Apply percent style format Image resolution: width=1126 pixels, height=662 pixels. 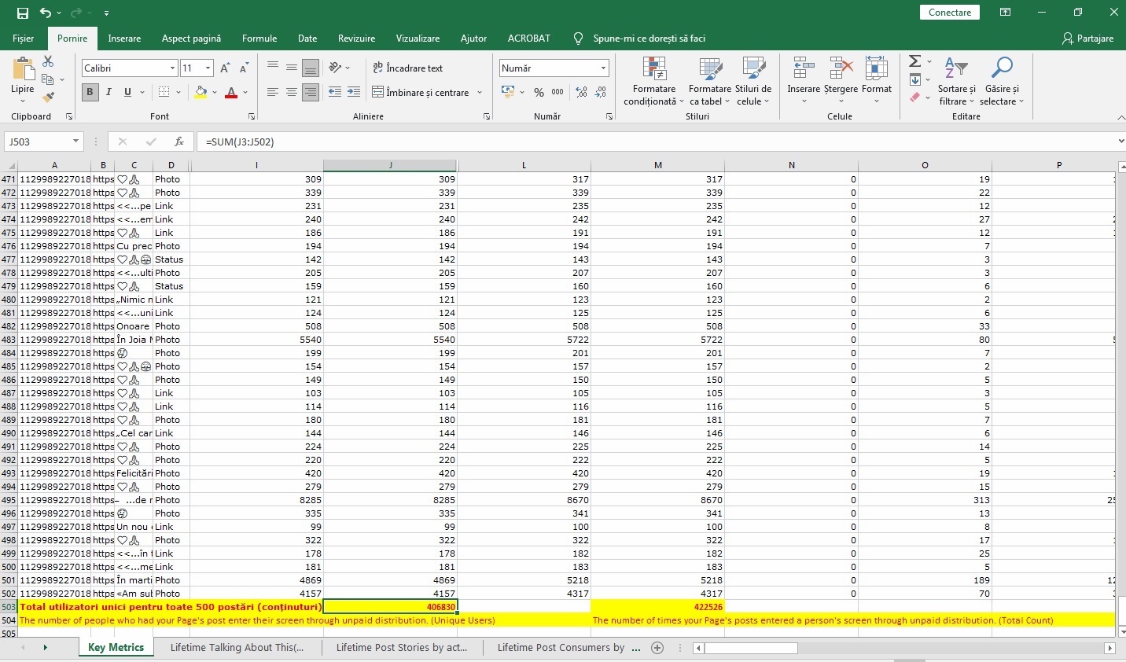point(539,92)
